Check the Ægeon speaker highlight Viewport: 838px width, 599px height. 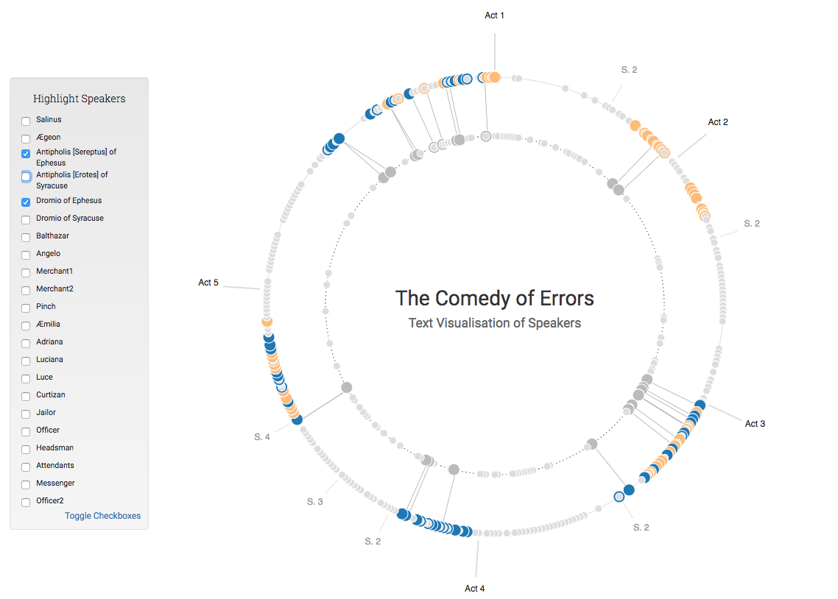coord(25,138)
